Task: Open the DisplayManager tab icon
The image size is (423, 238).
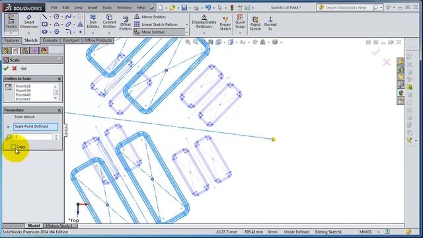Action: coord(44,50)
